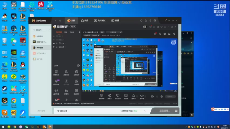
Task: Toggle visibility of the 文本 1 layer
Action: pos(54,44)
